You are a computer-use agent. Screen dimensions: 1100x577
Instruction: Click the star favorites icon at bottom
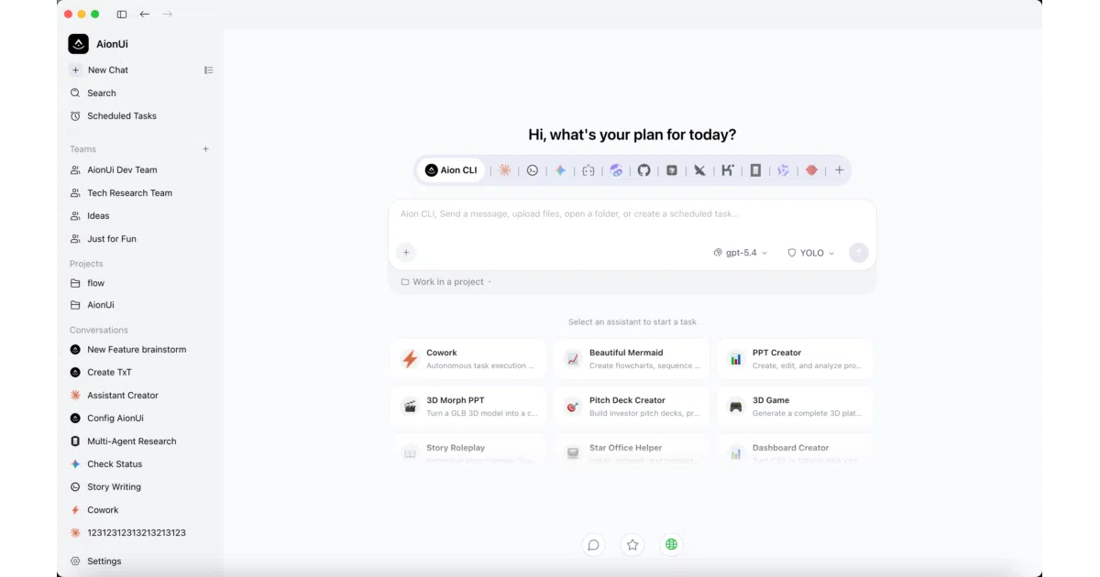[632, 545]
